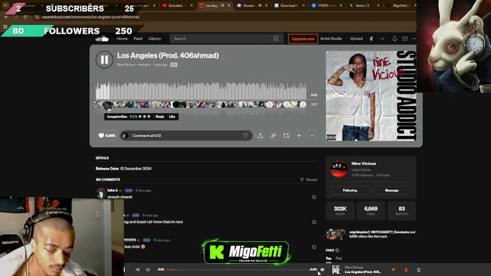Open the track more options ellipsis
The width and height of the screenshot is (491, 276).
(312, 136)
